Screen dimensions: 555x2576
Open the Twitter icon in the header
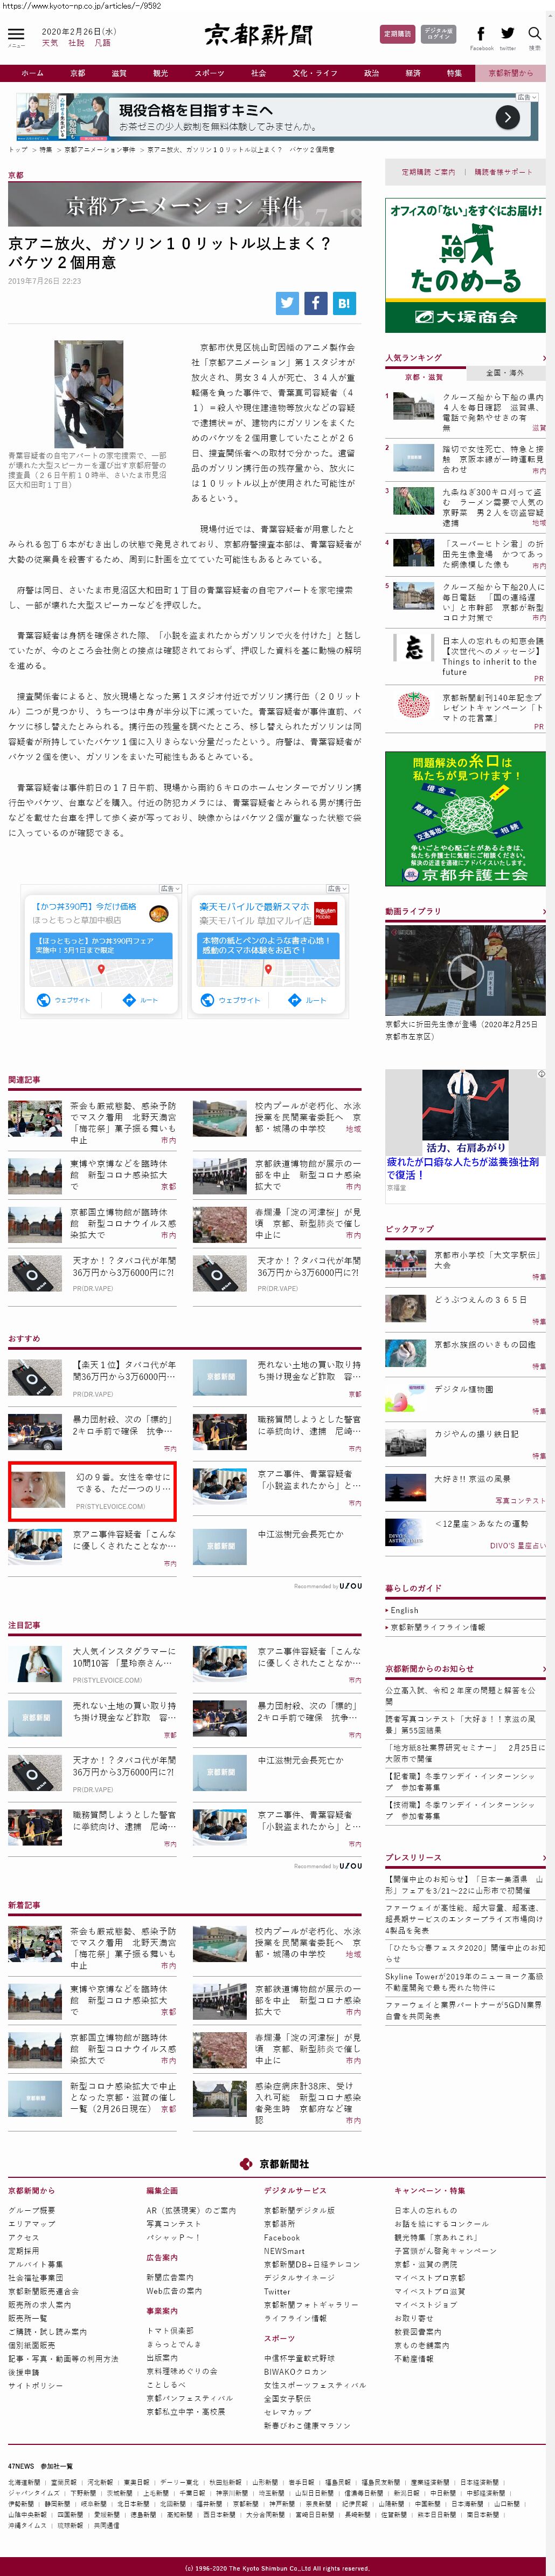(508, 34)
